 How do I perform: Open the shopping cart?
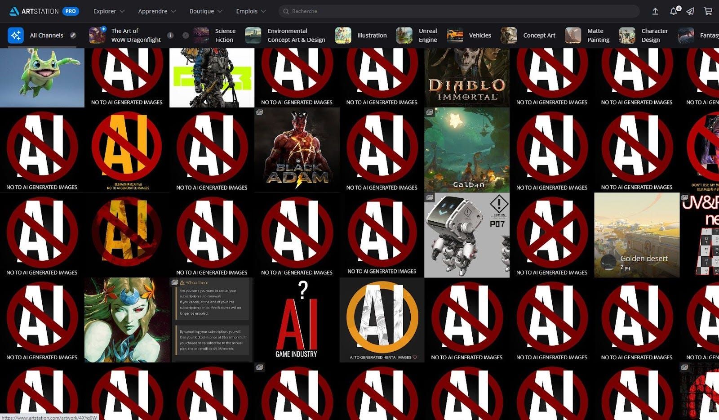point(708,11)
